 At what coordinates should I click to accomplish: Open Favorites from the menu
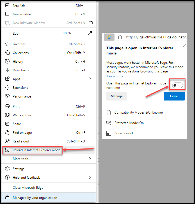[48, 44]
